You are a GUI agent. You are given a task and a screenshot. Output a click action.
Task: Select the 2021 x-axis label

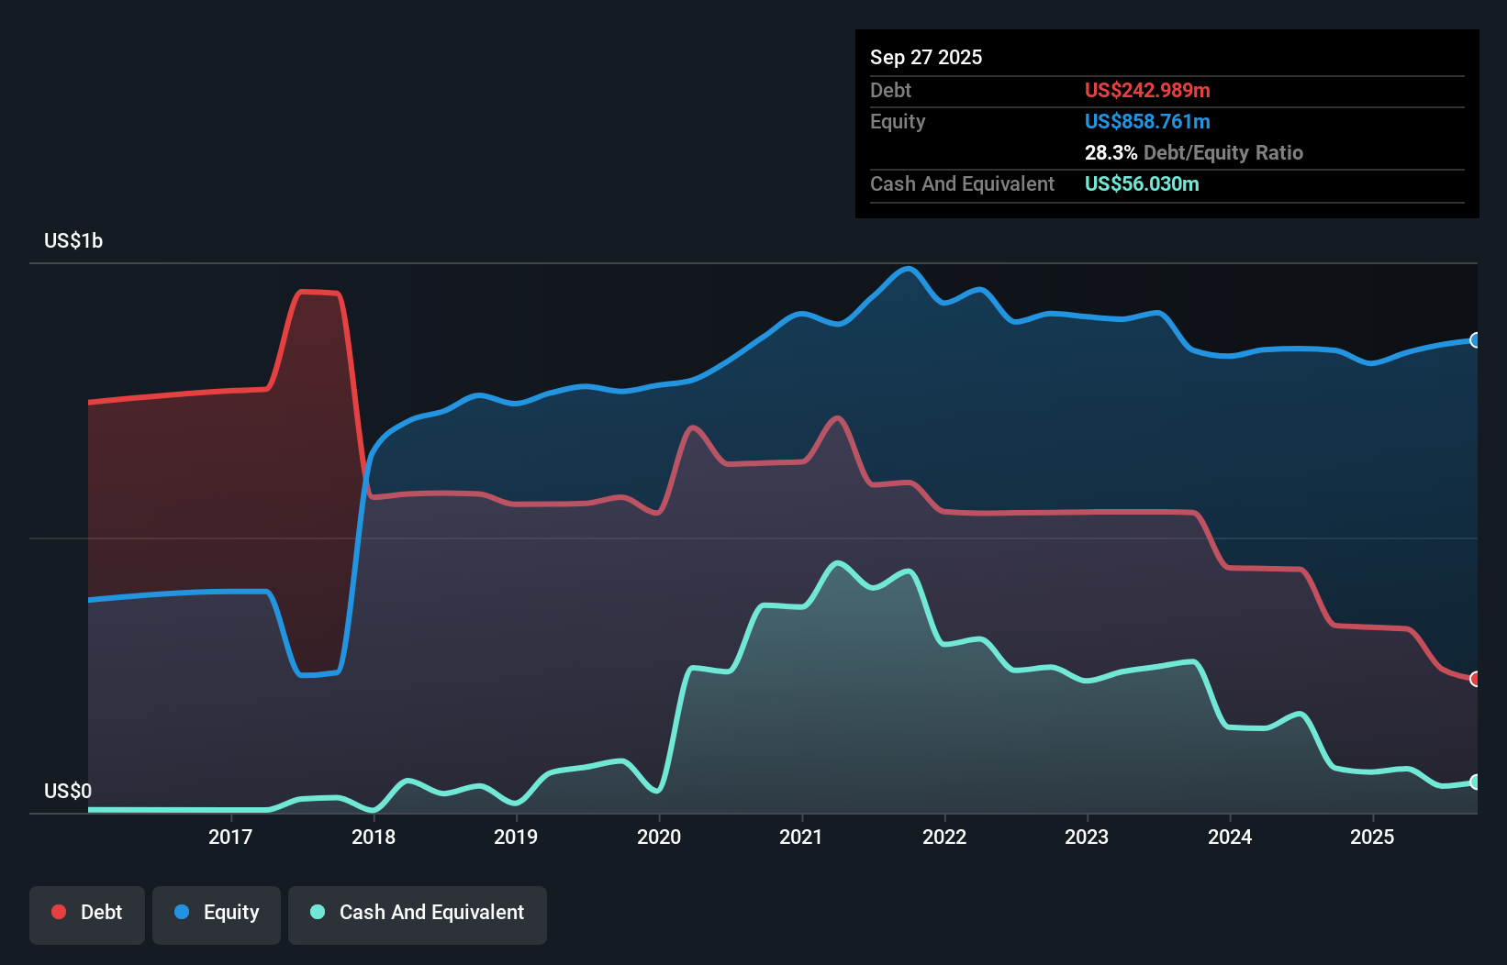tap(801, 837)
